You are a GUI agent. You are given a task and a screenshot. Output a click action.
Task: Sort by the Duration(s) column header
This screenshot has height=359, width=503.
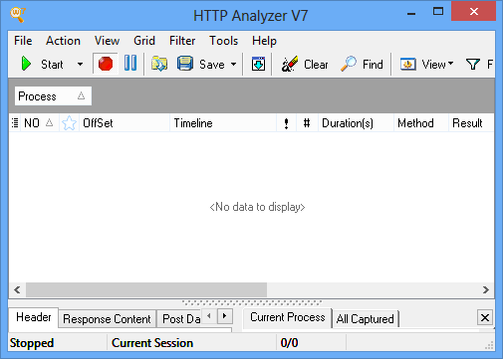tap(356, 123)
